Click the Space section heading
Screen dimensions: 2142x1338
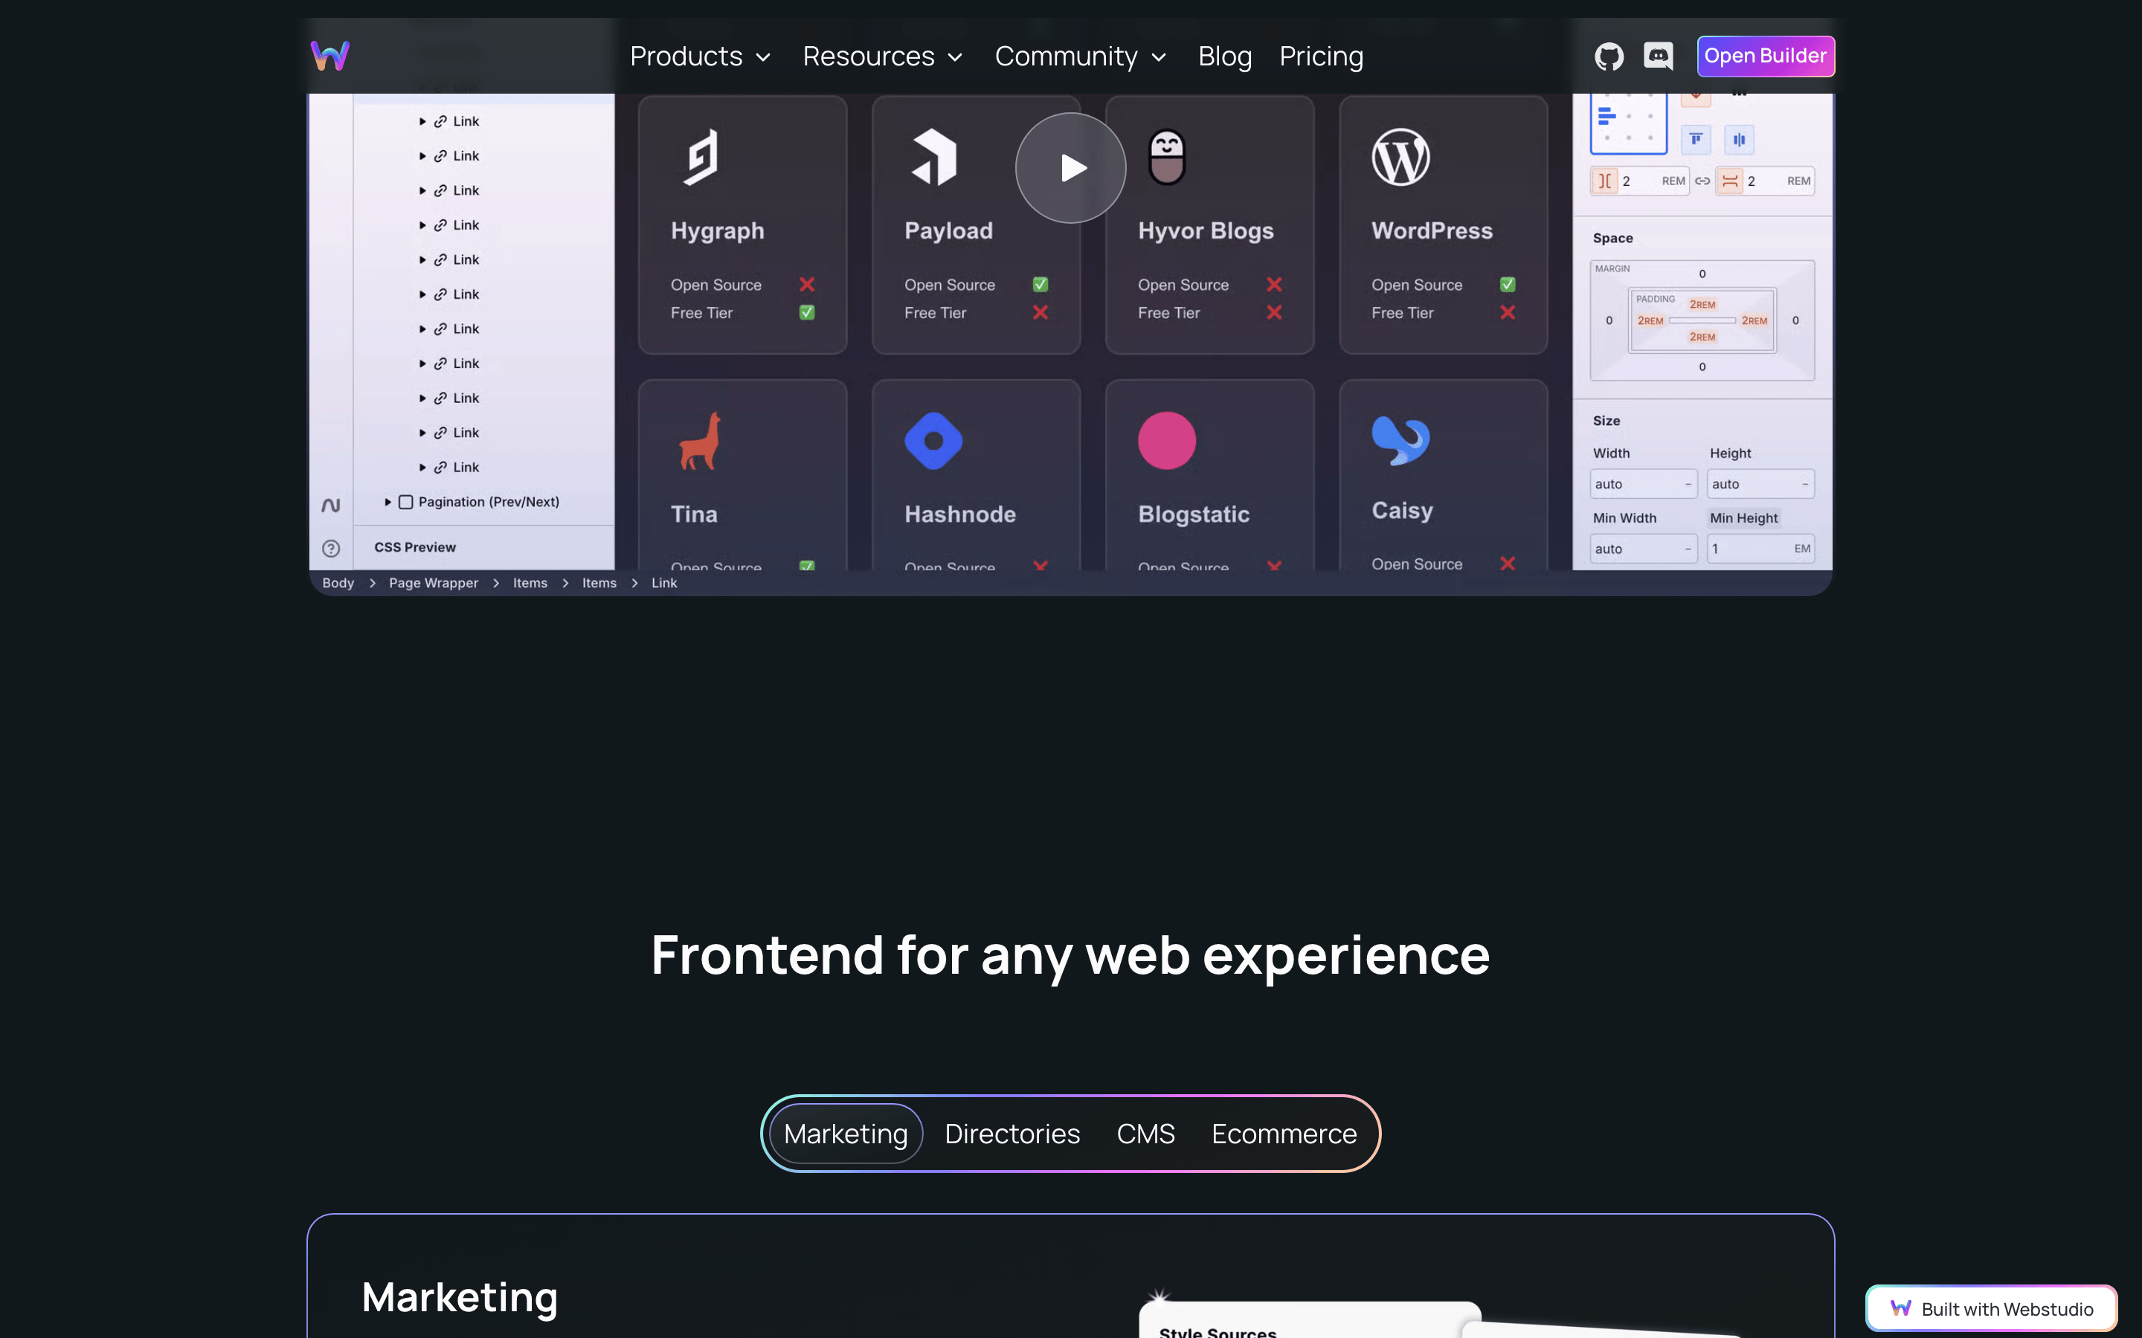[x=1612, y=238]
